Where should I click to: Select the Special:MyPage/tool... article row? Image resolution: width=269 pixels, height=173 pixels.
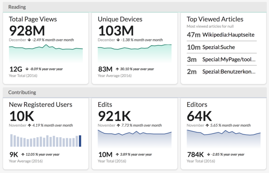tap(222, 59)
